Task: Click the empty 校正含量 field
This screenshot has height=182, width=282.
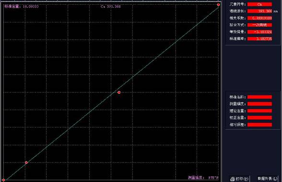Action: [259, 118]
